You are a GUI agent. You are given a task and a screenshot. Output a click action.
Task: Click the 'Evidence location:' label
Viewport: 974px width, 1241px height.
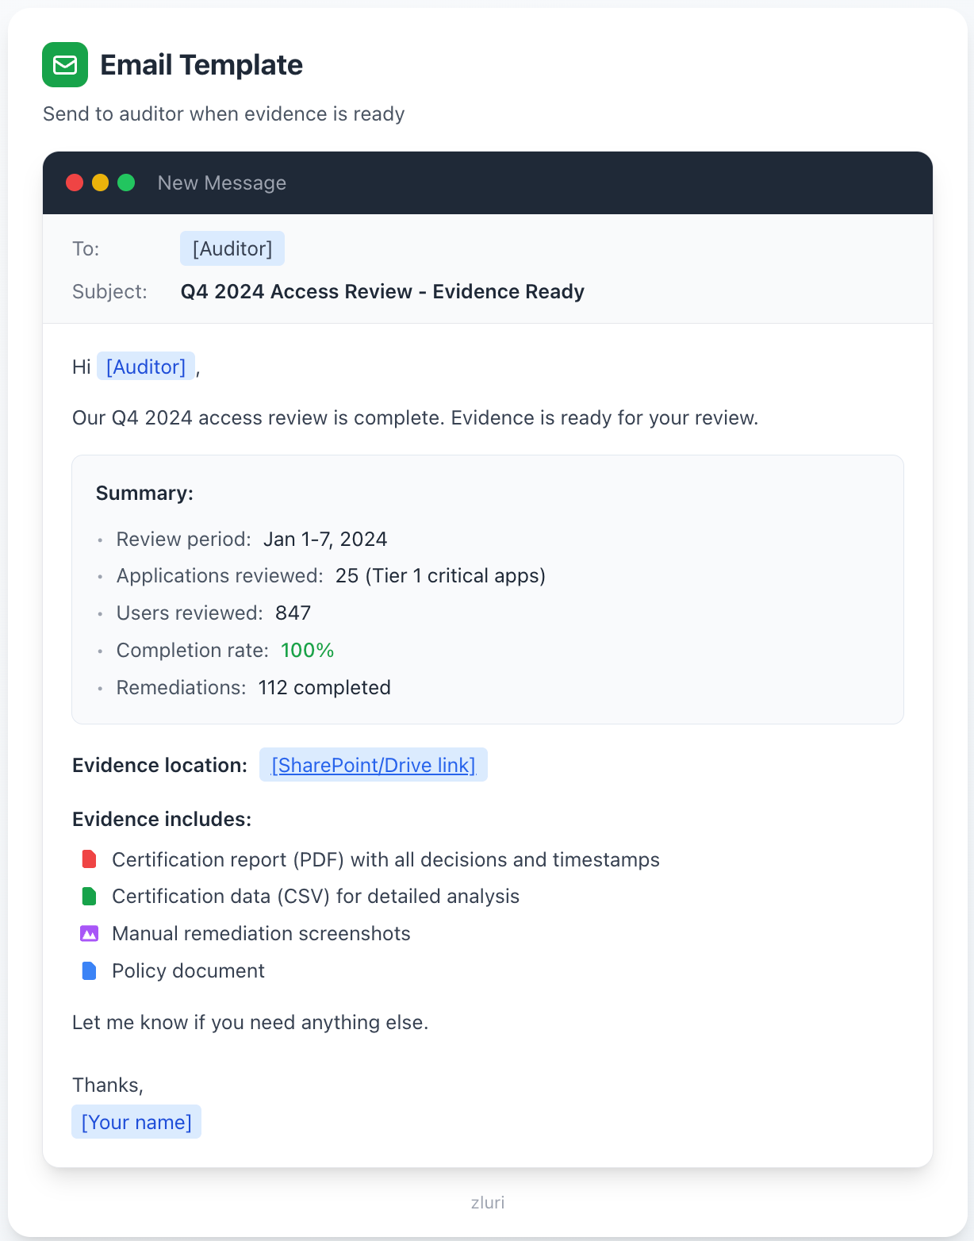160,765
